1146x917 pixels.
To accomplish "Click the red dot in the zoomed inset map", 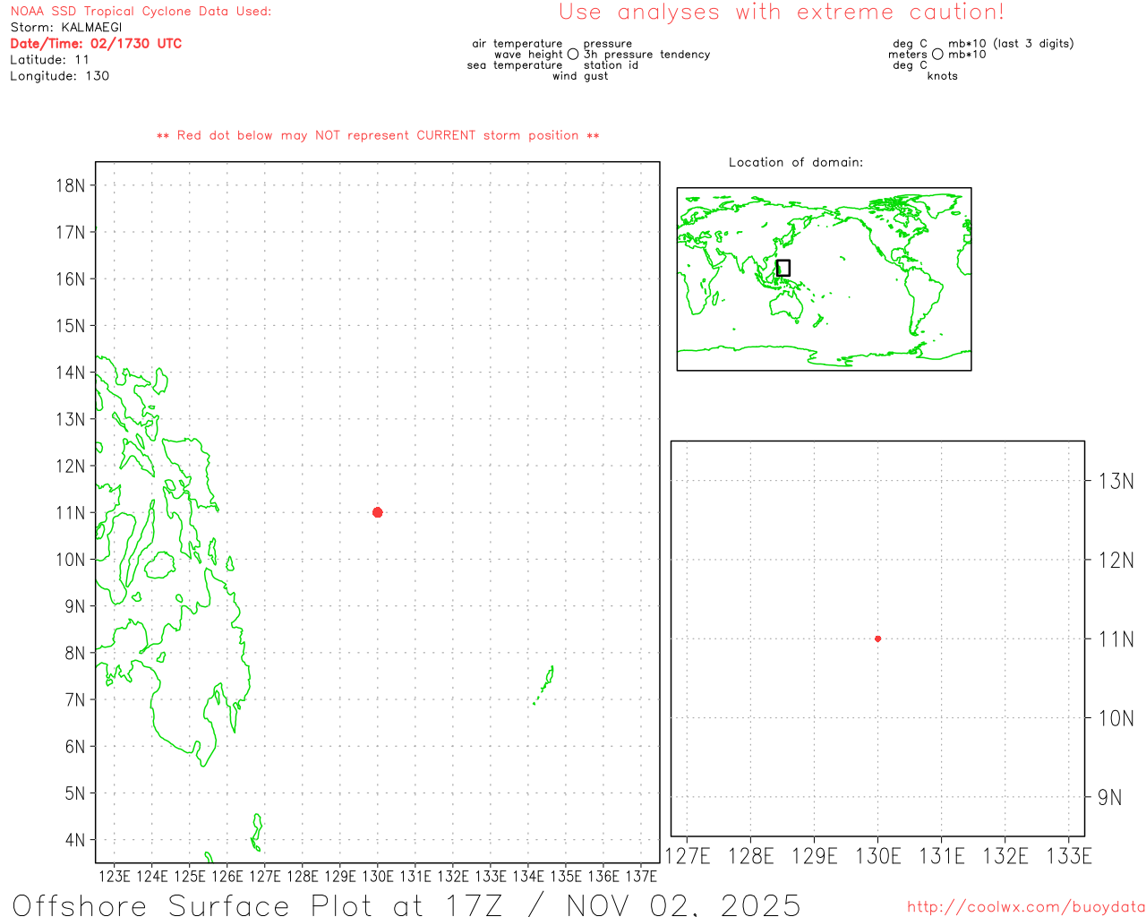I will pos(877,638).
